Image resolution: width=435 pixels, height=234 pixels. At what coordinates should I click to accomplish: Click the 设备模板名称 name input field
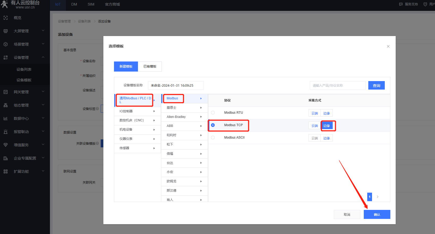point(176,86)
